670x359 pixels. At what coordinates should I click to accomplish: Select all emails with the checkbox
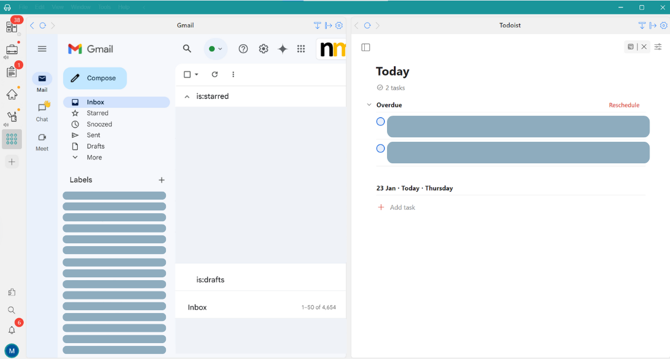[x=187, y=74]
